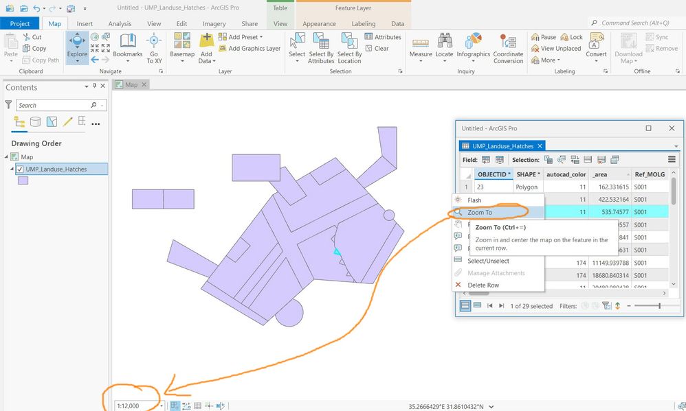Click Delete Row in context menu

[x=483, y=285]
